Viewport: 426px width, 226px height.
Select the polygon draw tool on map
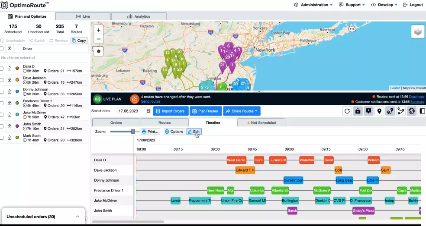tap(99, 51)
